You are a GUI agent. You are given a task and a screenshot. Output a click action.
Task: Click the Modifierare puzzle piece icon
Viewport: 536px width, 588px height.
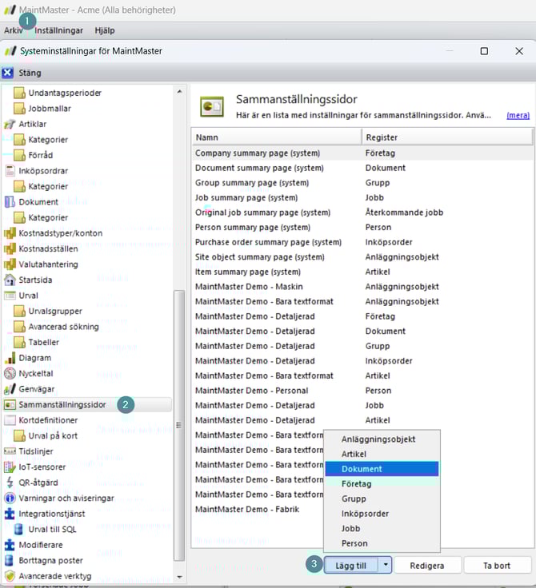click(x=10, y=545)
